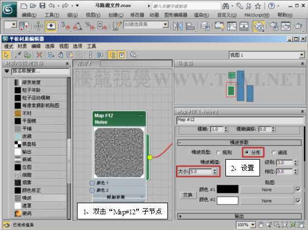This screenshot has width=308, height=230.
Task: Open the 创建选择集 dropdown
Action: click(x=166, y=25)
